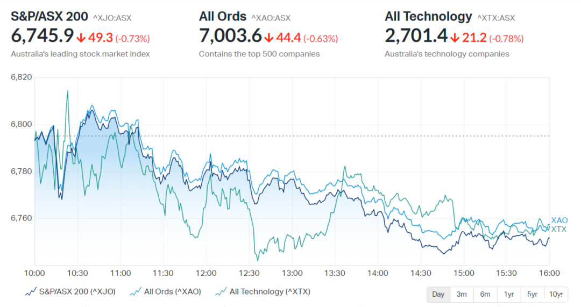Click the All Technology legend line icon
The image size is (581, 307).
coord(221,292)
